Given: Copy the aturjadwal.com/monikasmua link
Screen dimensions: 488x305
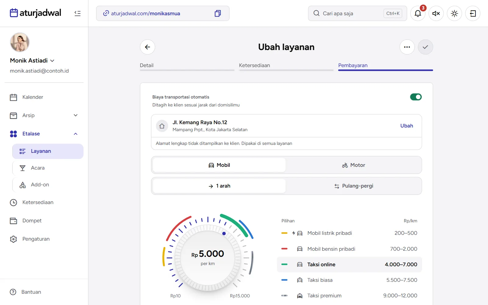Looking at the screenshot, I should tap(218, 13).
